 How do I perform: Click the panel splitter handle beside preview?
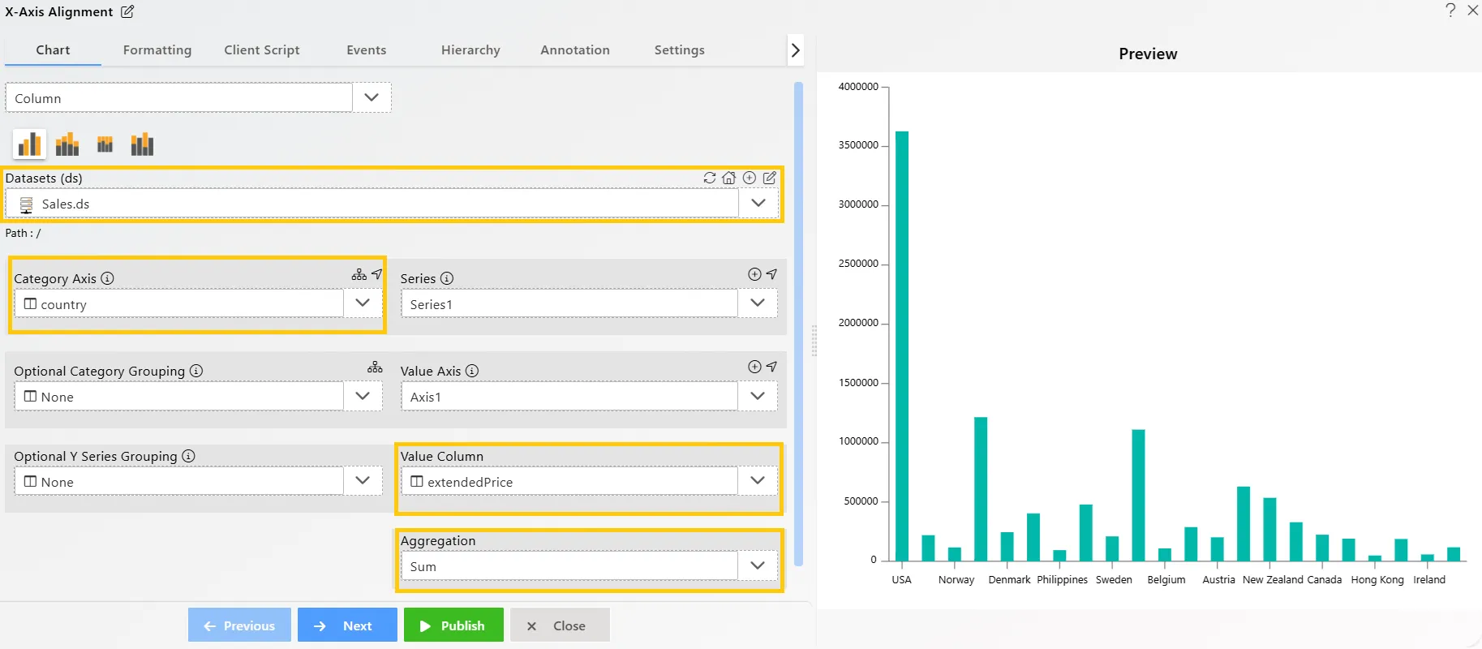click(x=814, y=341)
